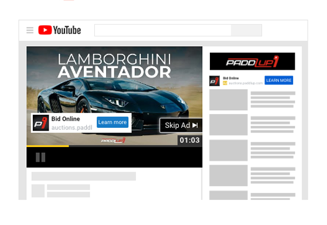Click the Paddlup banner in sidebar

253,62
